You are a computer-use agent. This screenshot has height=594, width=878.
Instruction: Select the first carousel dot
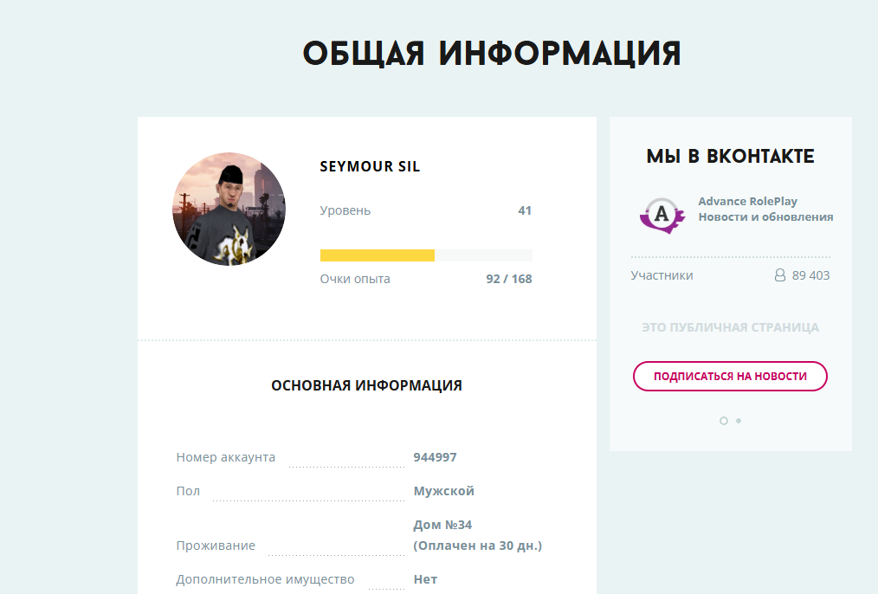pyautogui.click(x=724, y=421)
